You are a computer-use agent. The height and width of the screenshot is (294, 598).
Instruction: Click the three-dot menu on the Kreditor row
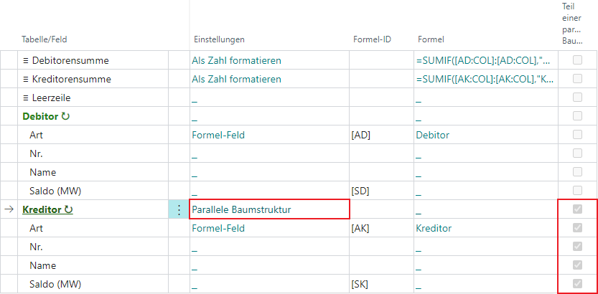click(179, 209)
